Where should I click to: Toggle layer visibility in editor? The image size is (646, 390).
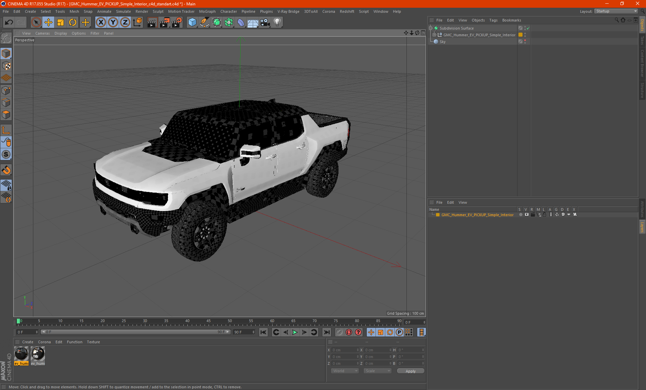[527, 214]
